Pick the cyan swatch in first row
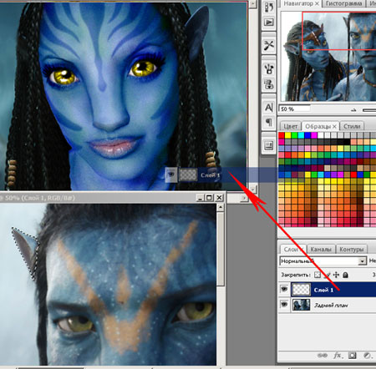This screenshot has height=369, width=376. [x=301, y=135]
